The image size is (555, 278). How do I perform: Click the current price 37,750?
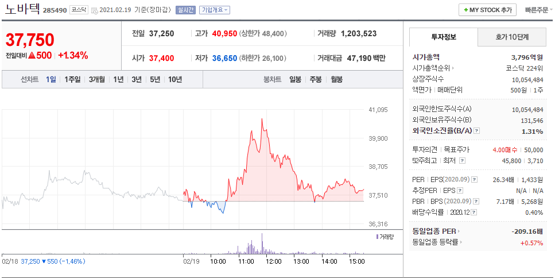[x=30, y=40]
